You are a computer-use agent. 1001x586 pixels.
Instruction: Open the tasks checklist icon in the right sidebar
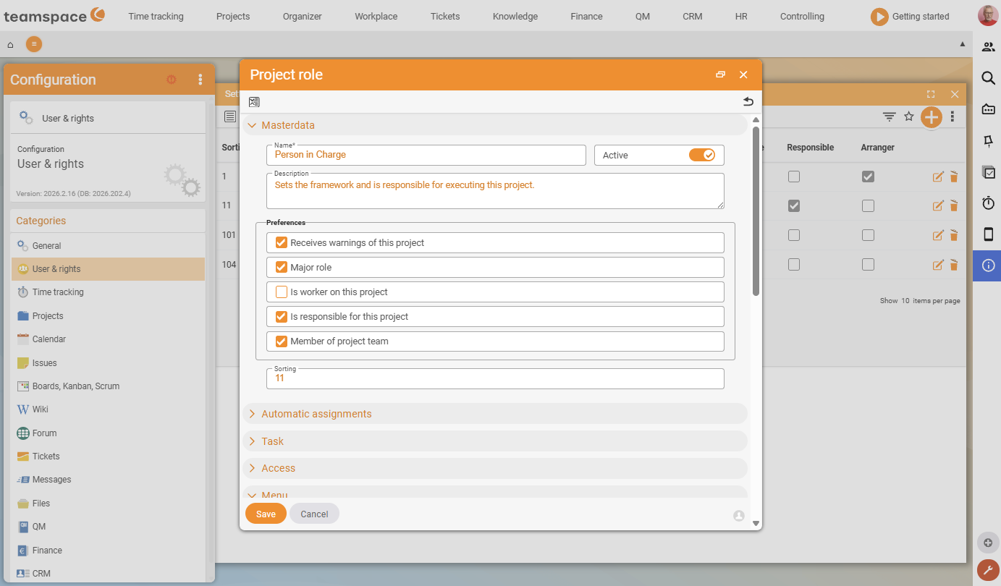pos(988,172)
